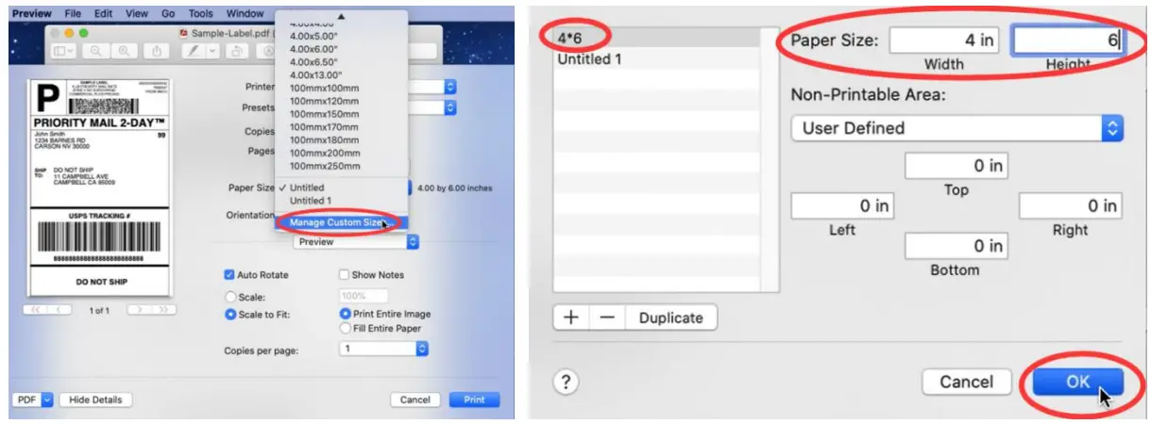Open the Copies per page dropdown
The width and height of the screenshot is (1151, 424).
coord(383,349)
